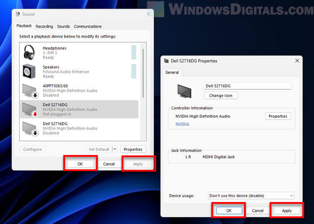The image size is (314, 224).
Task: Close the Sound dialog window
Action: (148, 14)
